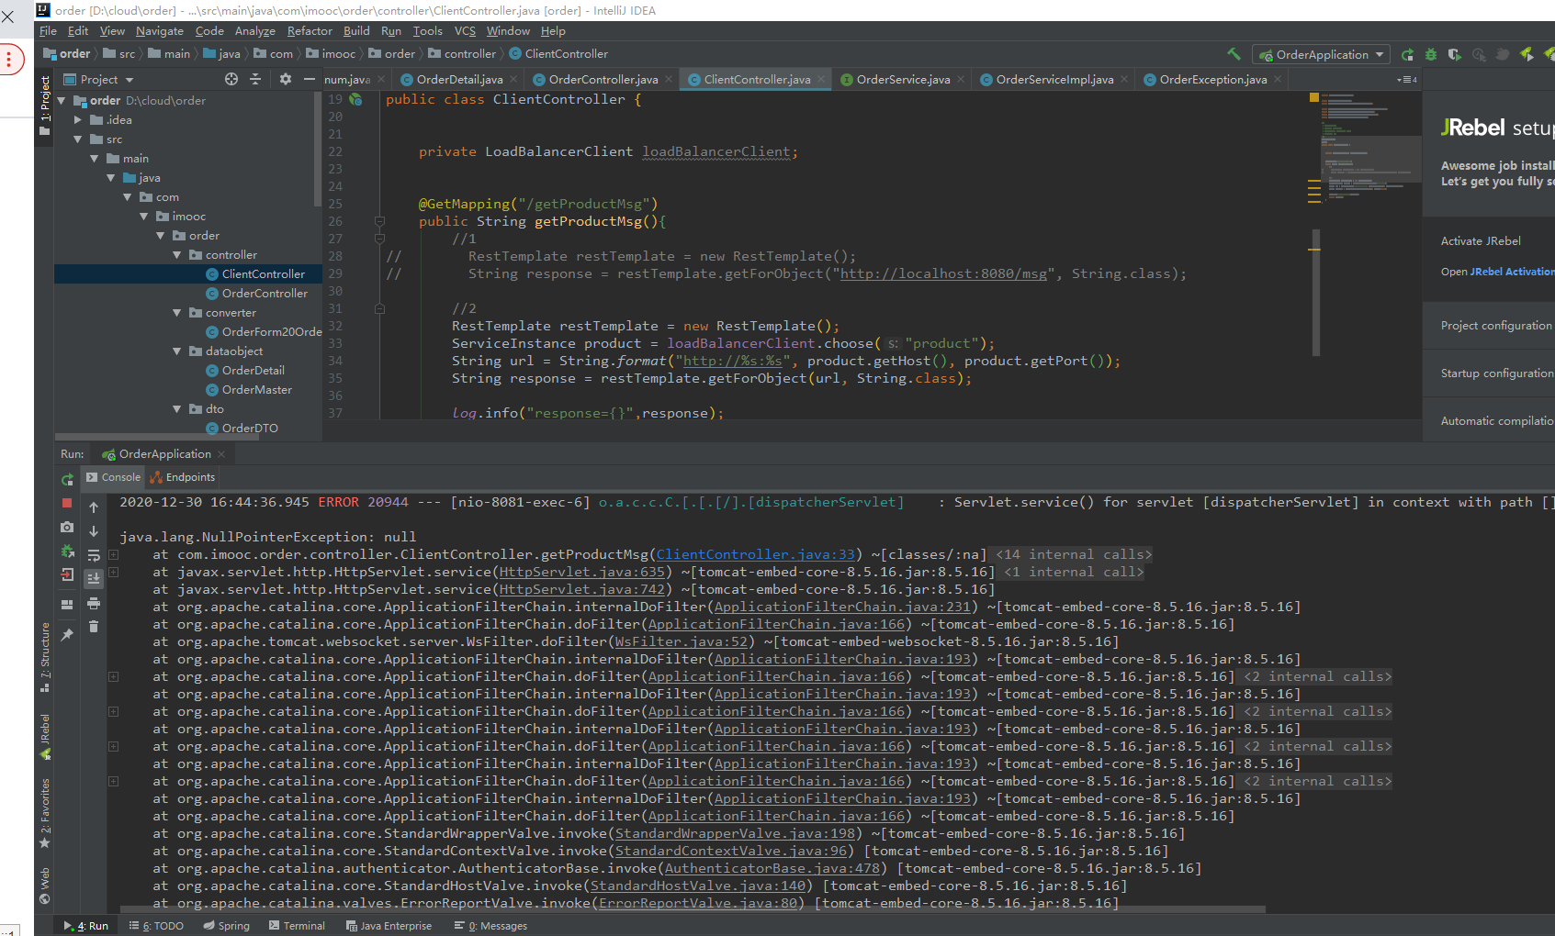
Task: Close the ClientController.java tab
Action: tap(821, 80)
